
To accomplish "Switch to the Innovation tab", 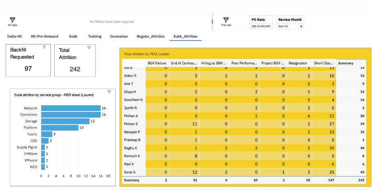I will [119, 36].
